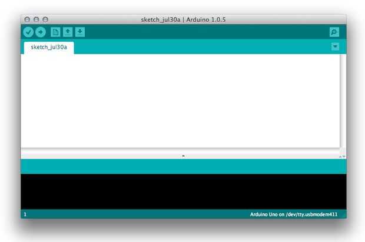Zoom the Arduino window with third button
Image resolution: width=365 pixels, height=242 pixels.
tap(45, 19)
